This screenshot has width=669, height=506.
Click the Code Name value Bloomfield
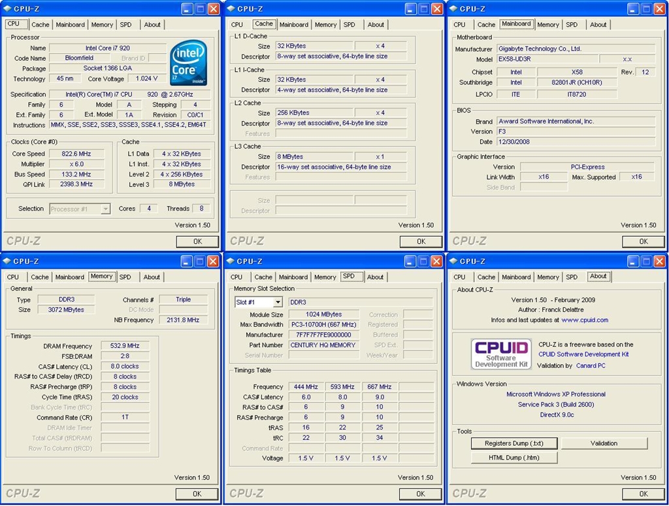(79, 58)
